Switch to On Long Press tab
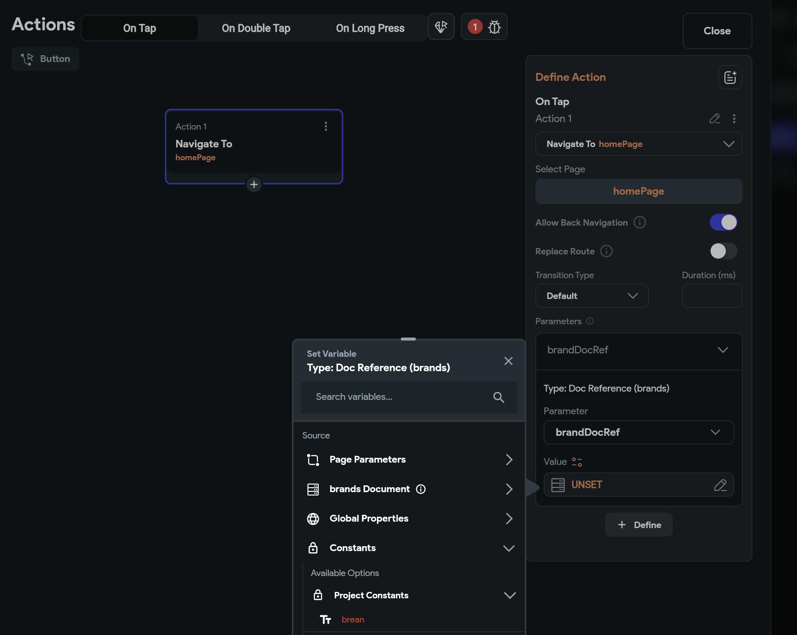 pos(370,28)
